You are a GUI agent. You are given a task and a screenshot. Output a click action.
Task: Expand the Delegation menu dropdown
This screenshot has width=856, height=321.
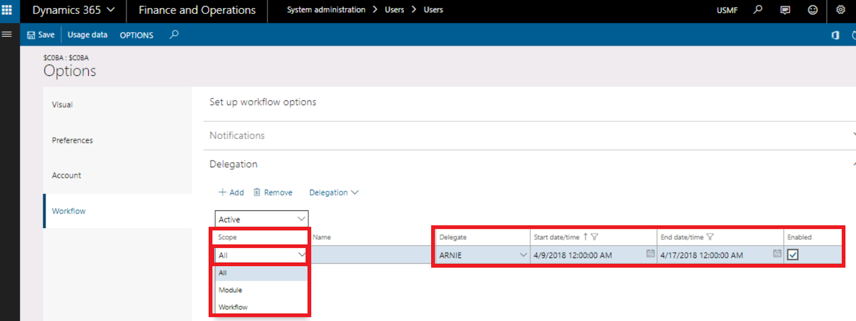click(x=334, y=192)
